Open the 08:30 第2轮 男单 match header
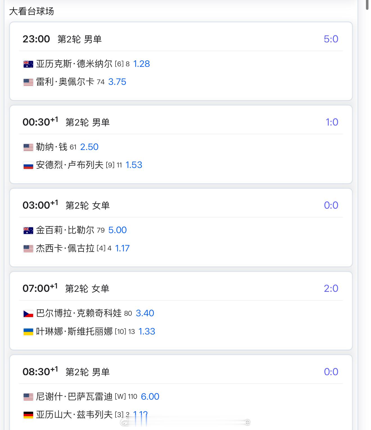 pos(66,372)
